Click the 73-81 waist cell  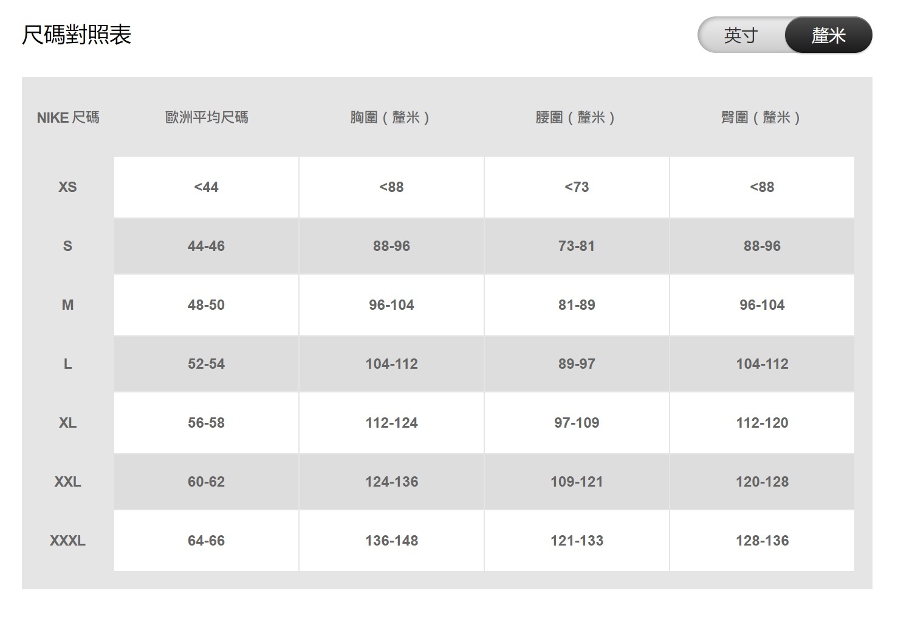tap(577, 246)
